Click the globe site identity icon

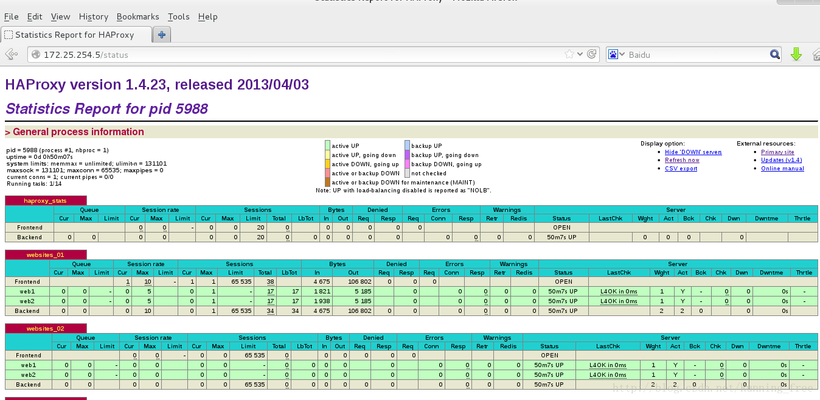click(36, 55)
